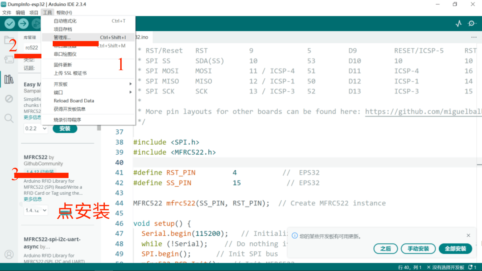Open the Search magnifier sidebar icon
Image resolution: width=482 pixels, height=271 pixels.
click(x=9, y=118)
